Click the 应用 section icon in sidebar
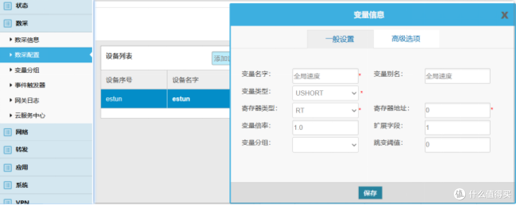516x205 pixels. tap(7, 167)
